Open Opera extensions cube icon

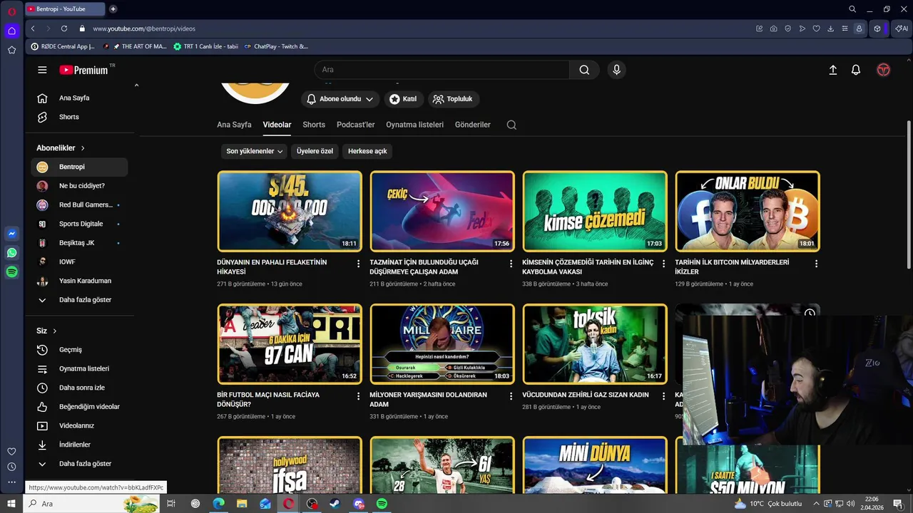pyautogui.click(x=877, y=28)
